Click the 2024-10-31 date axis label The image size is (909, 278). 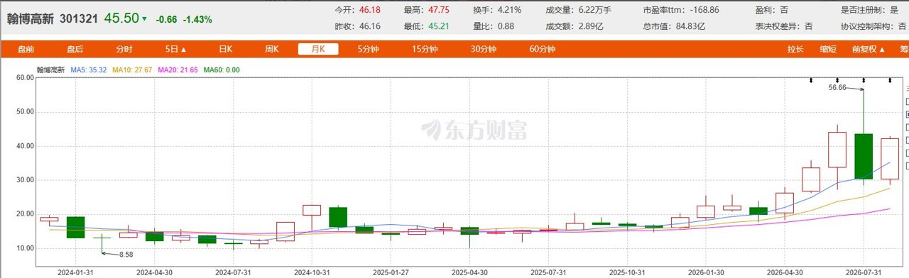[311, 272]
